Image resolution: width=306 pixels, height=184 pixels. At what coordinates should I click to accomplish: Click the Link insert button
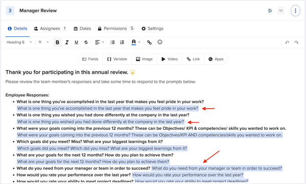point(193,59)
